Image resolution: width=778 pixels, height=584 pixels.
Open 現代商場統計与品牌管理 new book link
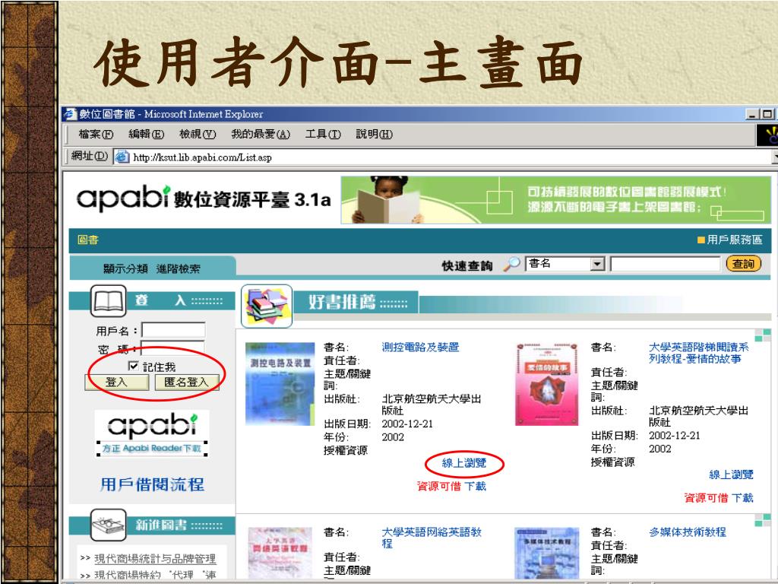(x=155, y=559)
